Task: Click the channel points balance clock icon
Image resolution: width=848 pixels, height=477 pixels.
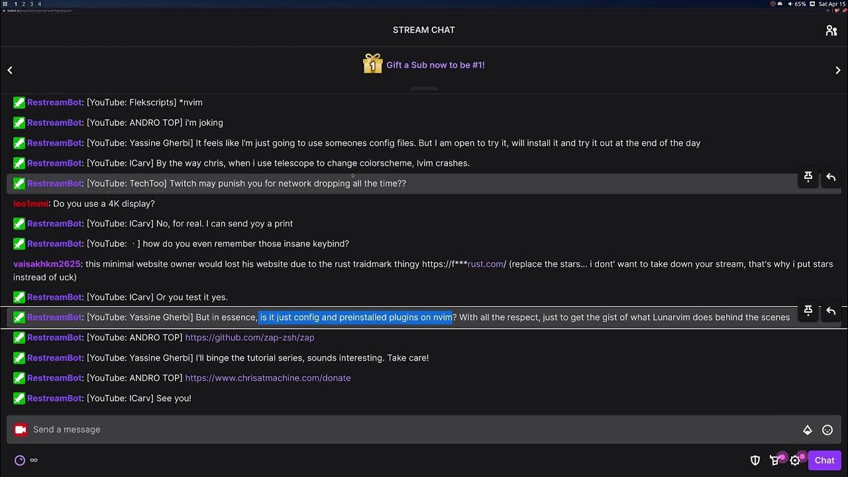Action: (x=20, y=460)
